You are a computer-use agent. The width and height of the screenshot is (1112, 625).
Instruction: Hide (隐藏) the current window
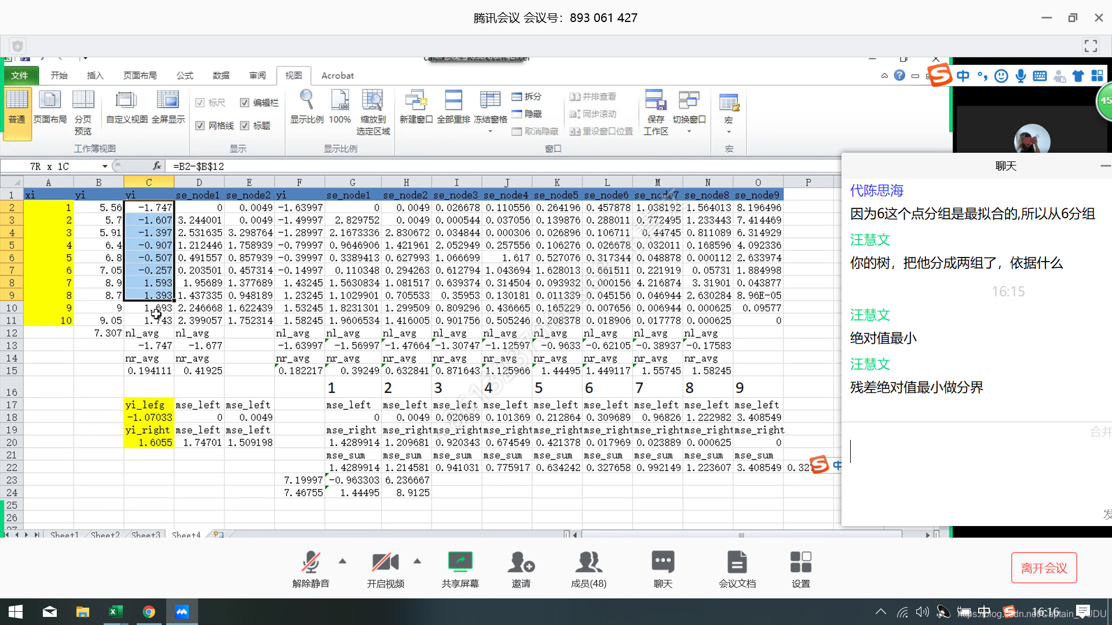coord(526,114)
